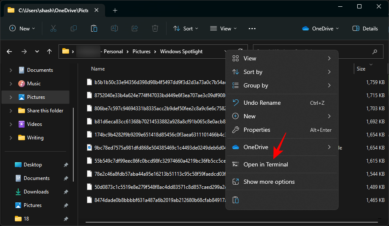389x226 pixels.
Task: Click the Delete trash icon in toolbar
Action: tap(155, 29)
